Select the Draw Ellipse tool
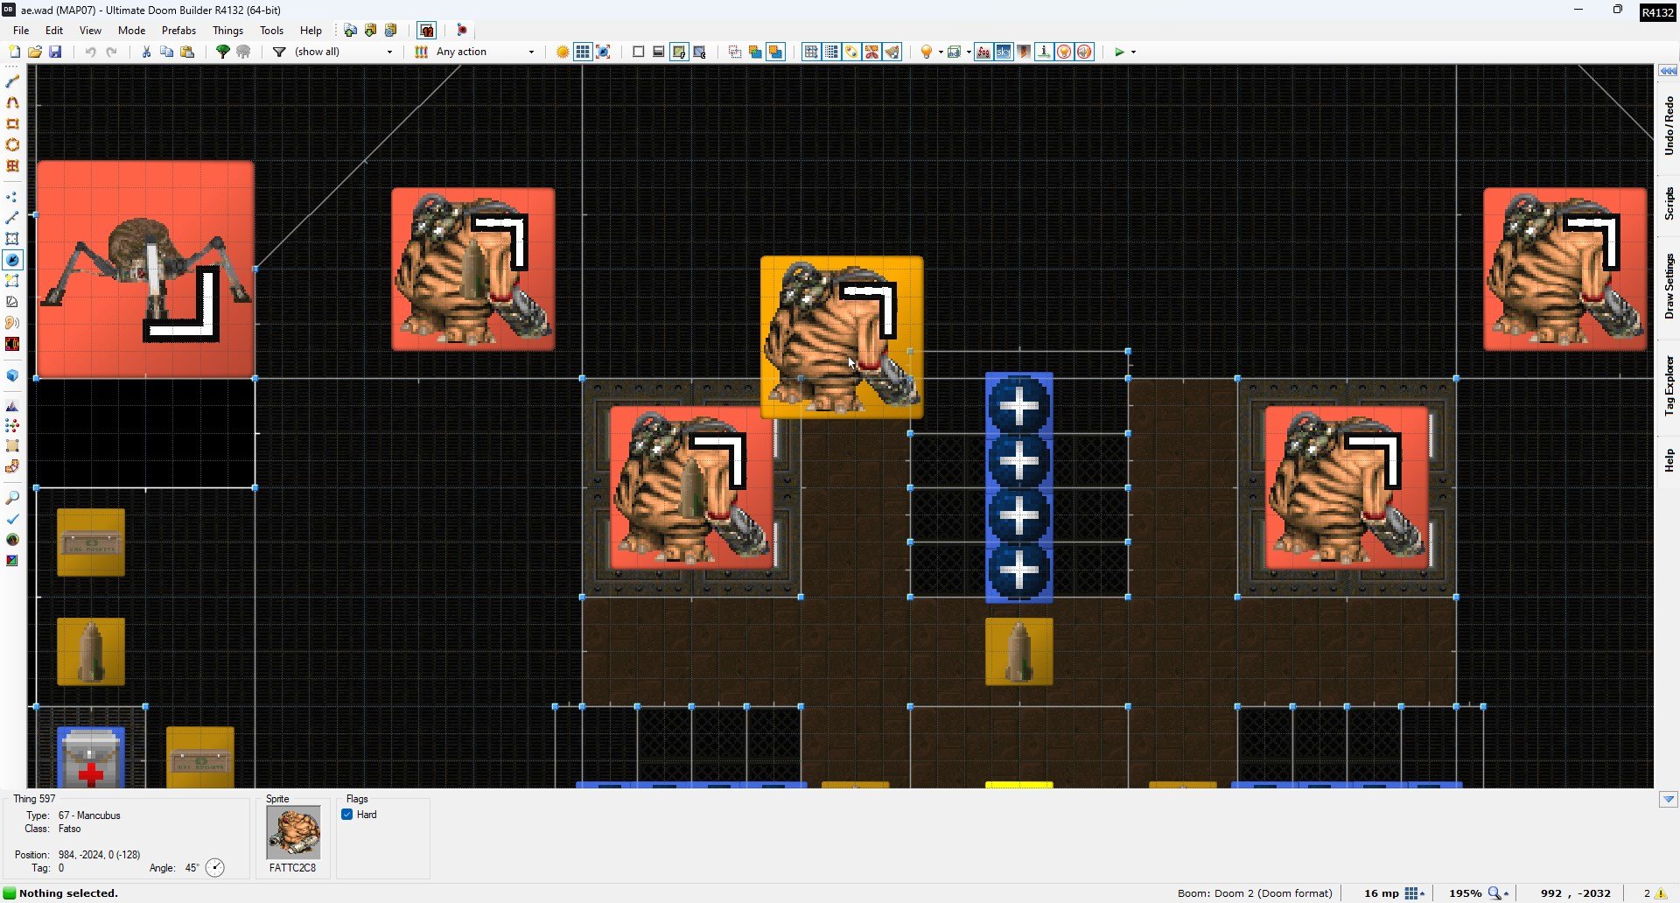This screenshot has width=1680, height=903. pos(12,144)
